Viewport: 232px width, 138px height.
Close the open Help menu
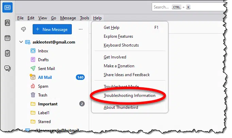pos(97,18)
